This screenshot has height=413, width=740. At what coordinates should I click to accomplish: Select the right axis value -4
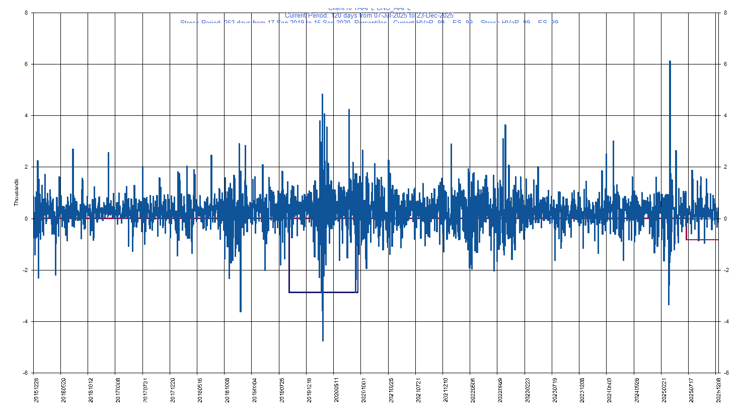click(726, 322)
